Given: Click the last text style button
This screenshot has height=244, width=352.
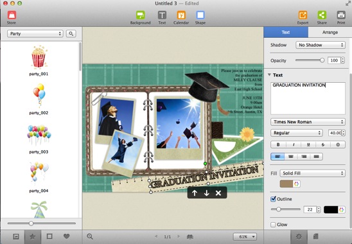Looking at the screenshot, I should [338, 144].
